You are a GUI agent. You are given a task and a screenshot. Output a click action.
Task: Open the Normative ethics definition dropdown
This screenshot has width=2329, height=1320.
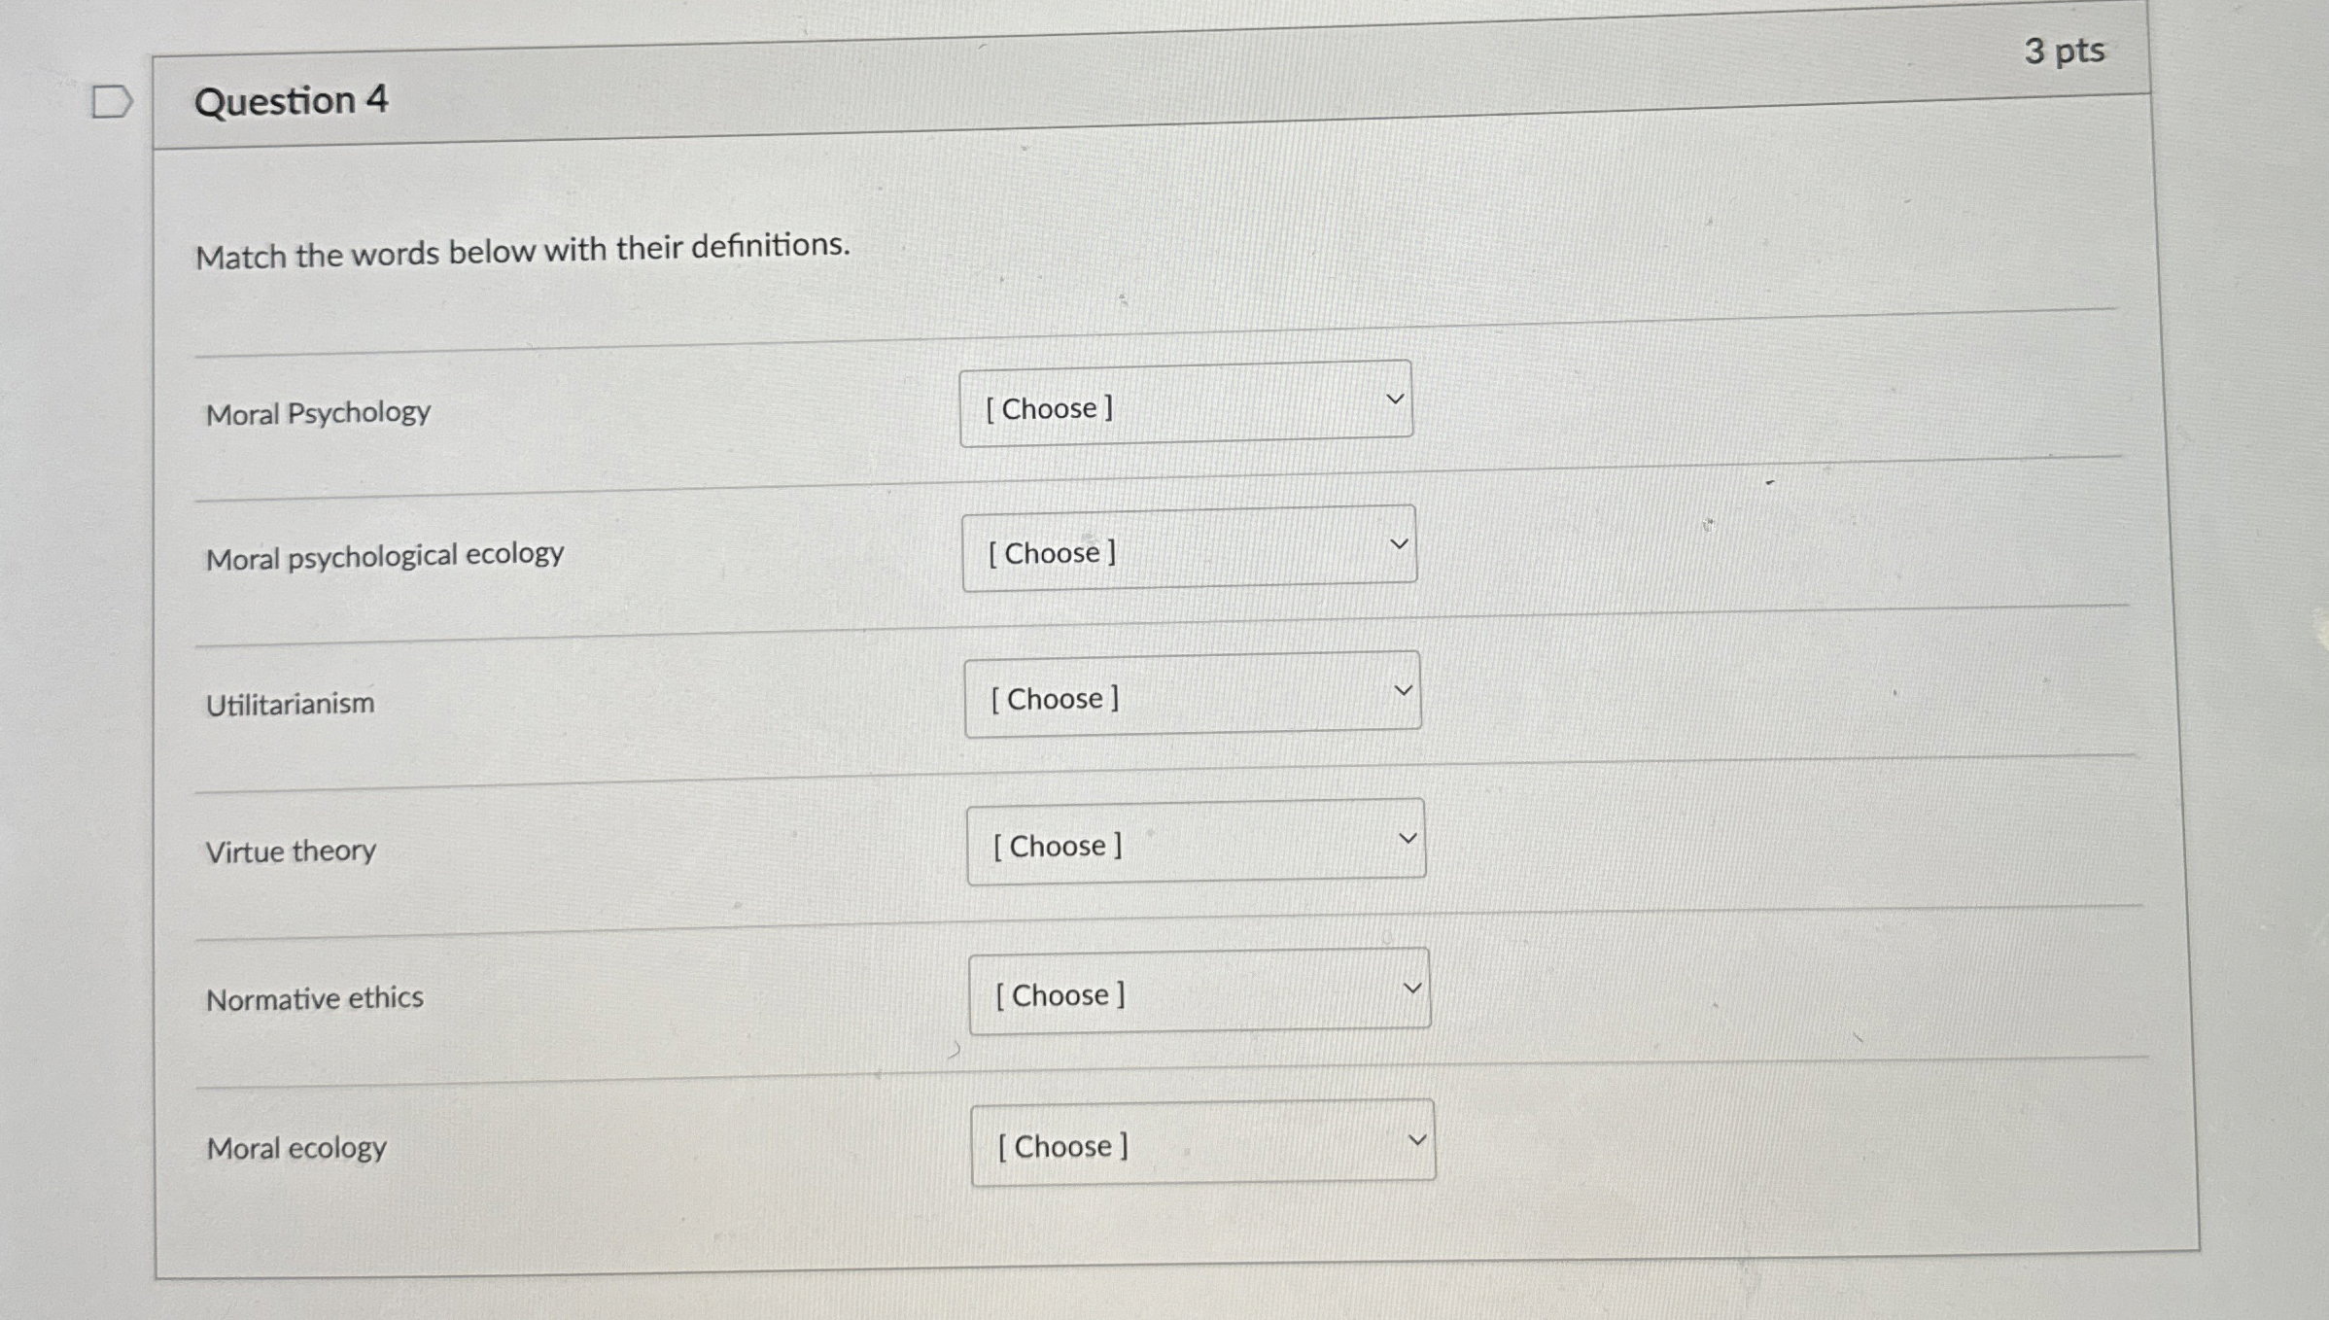pos(1200,993)
